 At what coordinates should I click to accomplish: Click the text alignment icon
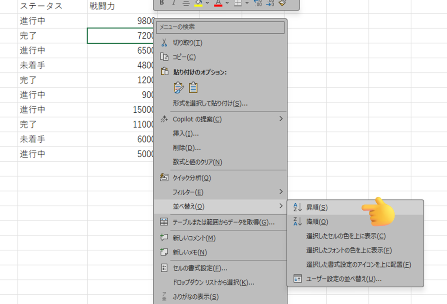(186, 3)
